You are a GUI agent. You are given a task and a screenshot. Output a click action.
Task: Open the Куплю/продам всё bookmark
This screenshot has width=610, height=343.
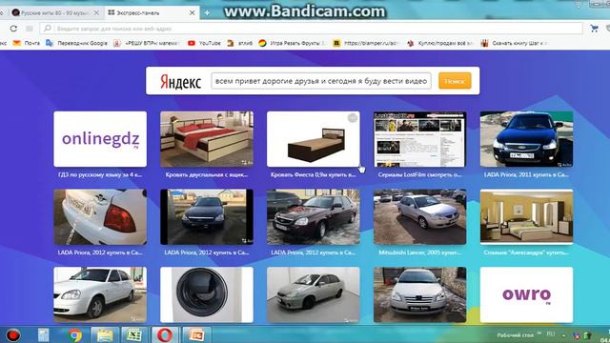pos(440,43)
